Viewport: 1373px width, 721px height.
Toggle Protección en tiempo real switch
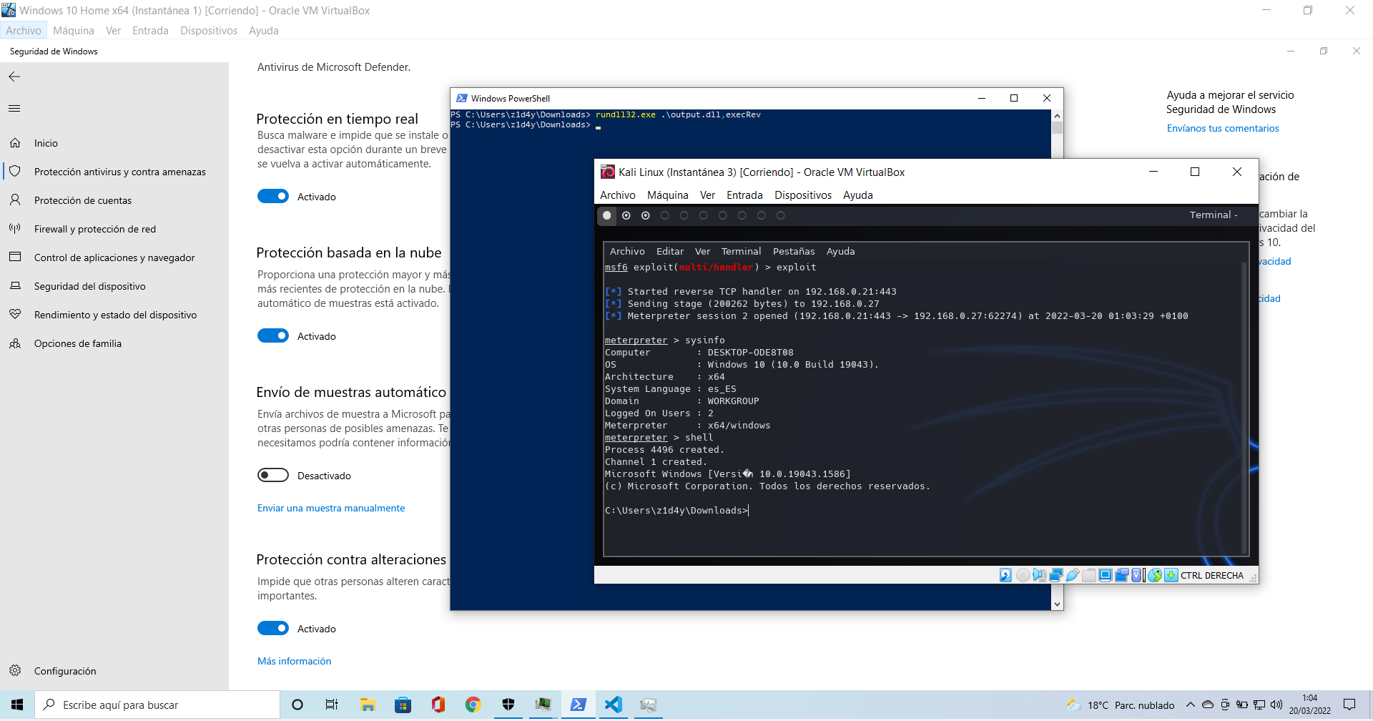point(273,196)
